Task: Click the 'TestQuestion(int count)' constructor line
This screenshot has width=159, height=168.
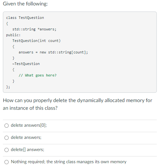Action: pos(37,41)
